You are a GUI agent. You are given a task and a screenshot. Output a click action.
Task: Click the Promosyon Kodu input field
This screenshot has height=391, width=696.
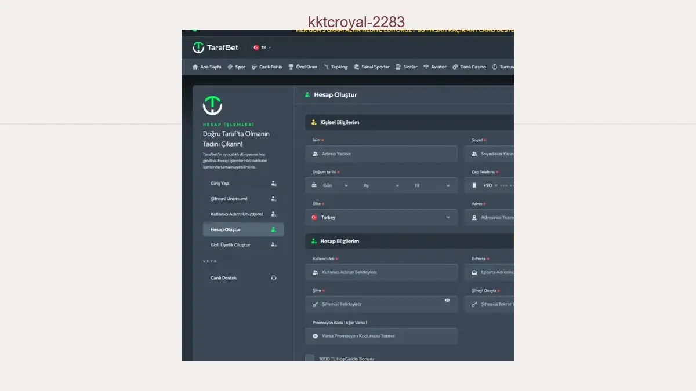tap(381, 336)
